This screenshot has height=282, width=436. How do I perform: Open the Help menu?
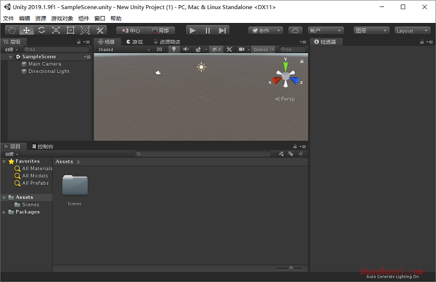[116, 19]
